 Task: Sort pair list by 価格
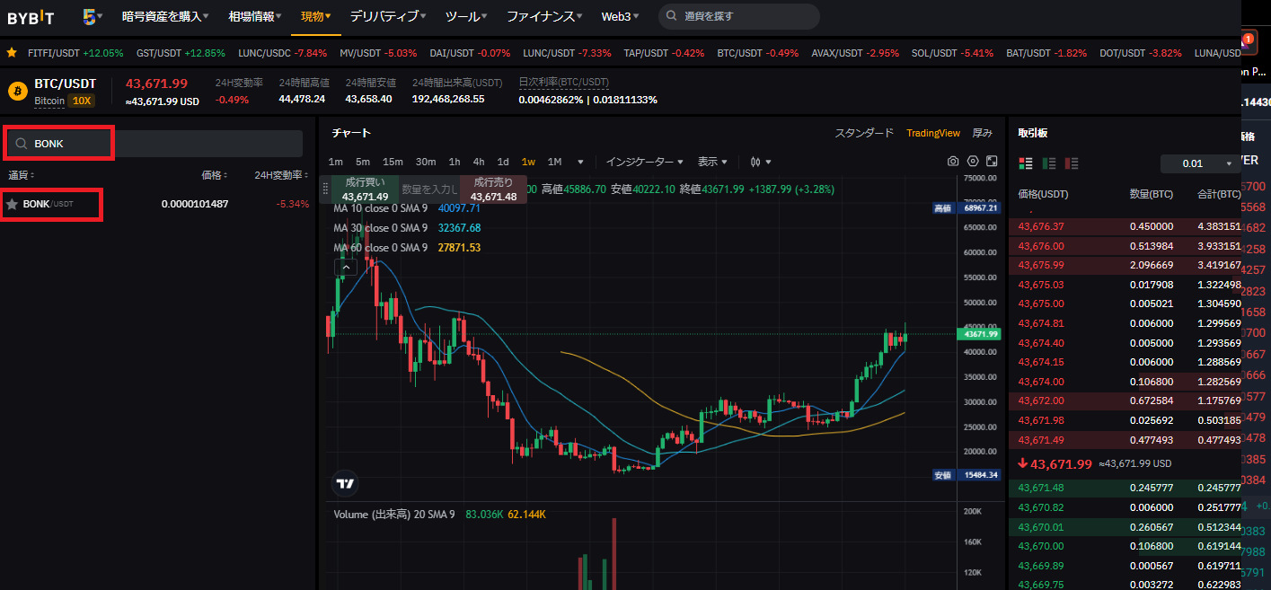point(215,175)
